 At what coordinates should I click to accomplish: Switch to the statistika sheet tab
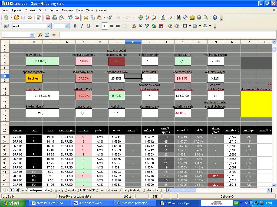coord(153,190)
